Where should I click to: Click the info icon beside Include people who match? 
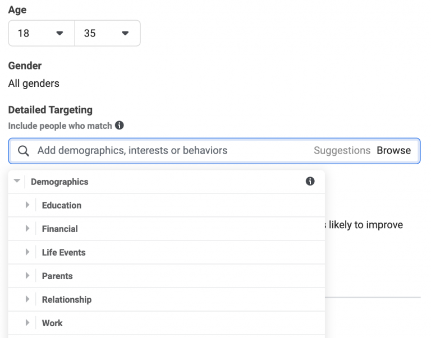[x=119, y=126]
